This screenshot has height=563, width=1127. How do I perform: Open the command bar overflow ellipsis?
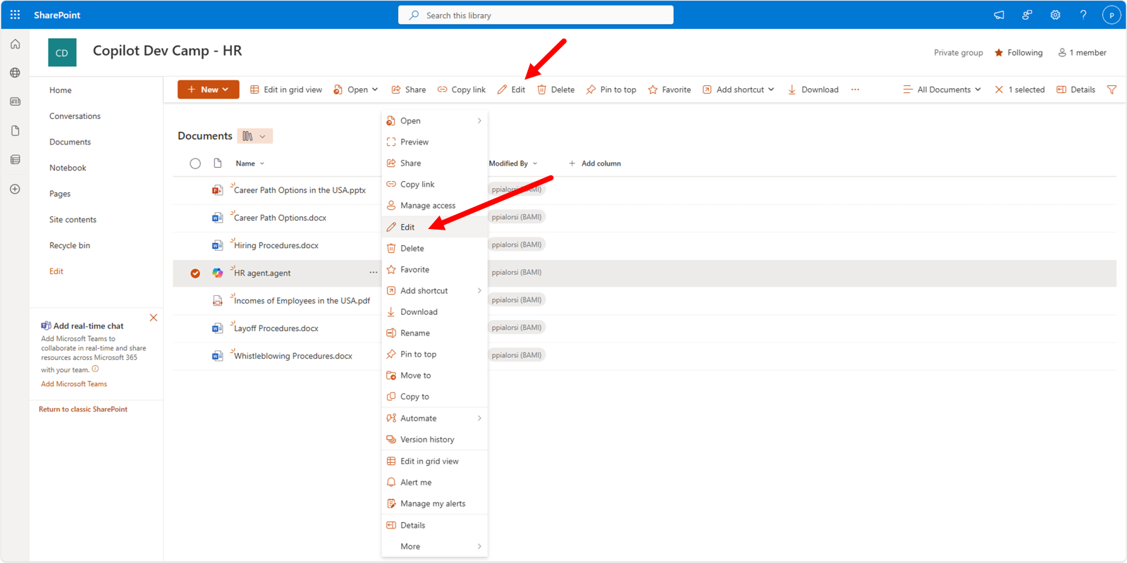(x=855, y=89)
